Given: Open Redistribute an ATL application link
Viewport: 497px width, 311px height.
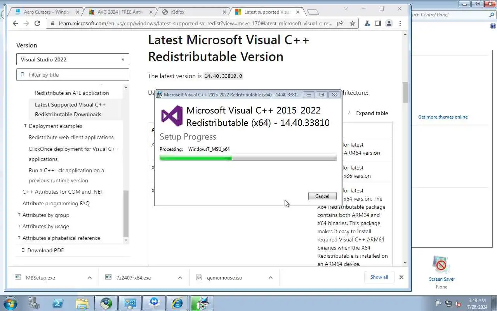Looking at the screenshot, I should (72, 93).
